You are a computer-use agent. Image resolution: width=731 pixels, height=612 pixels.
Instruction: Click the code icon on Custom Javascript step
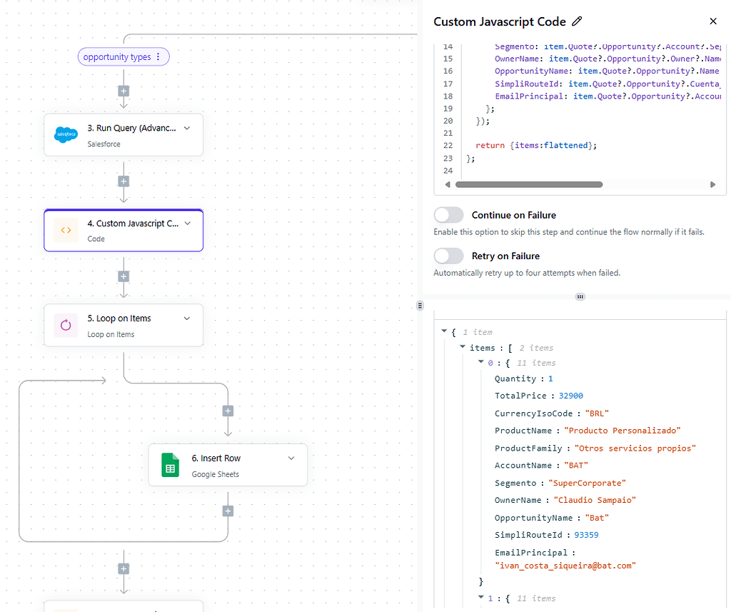66,230
